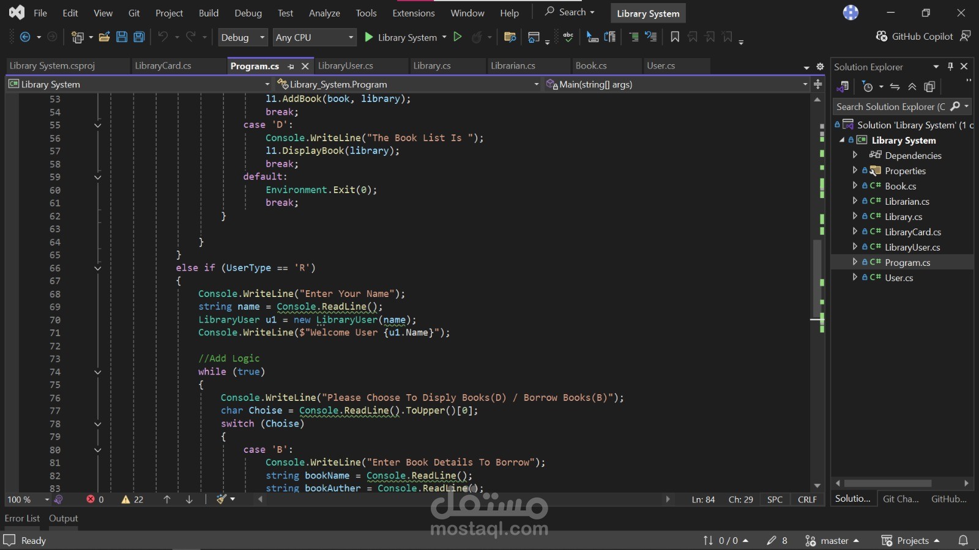Run the project with the Library System start button
979x550 pixels.
[x=401, y=37]
